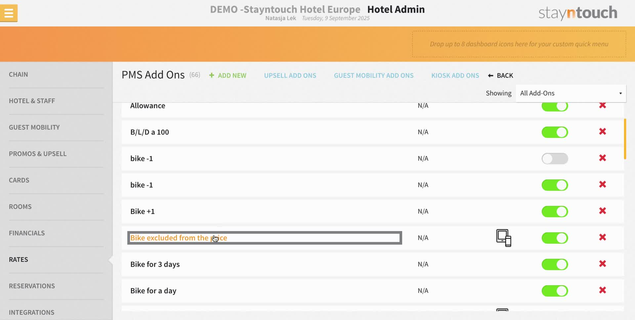Open the Bike for 3 days add-on

155,264
